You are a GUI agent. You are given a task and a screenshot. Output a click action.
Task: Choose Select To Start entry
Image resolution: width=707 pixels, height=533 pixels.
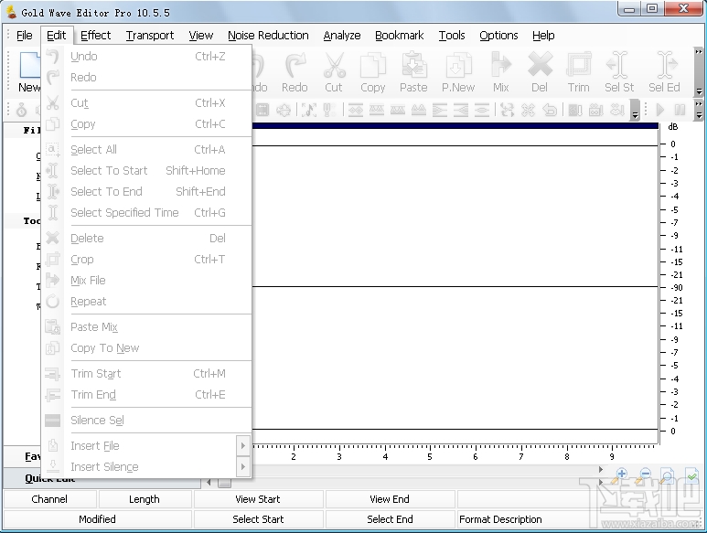point(146,171)
